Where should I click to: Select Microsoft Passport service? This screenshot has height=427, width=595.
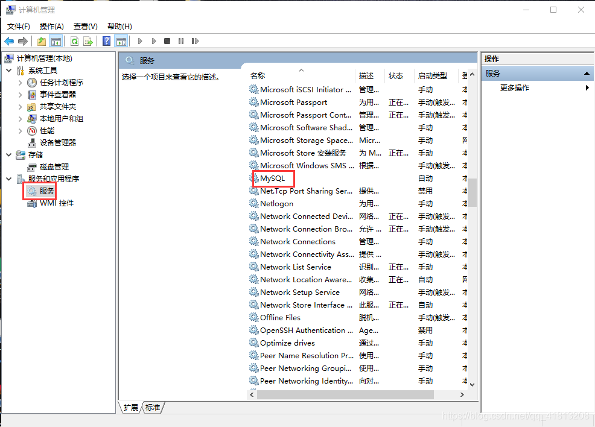pos(358,103)
